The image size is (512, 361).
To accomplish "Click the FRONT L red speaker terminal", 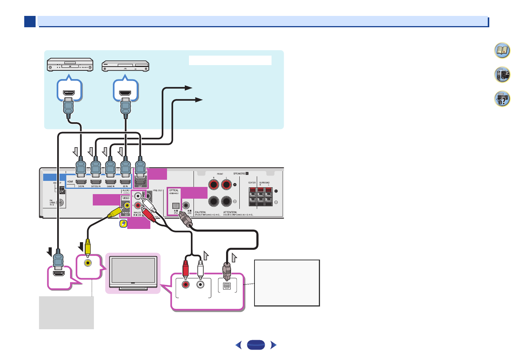I will (226, 185).
